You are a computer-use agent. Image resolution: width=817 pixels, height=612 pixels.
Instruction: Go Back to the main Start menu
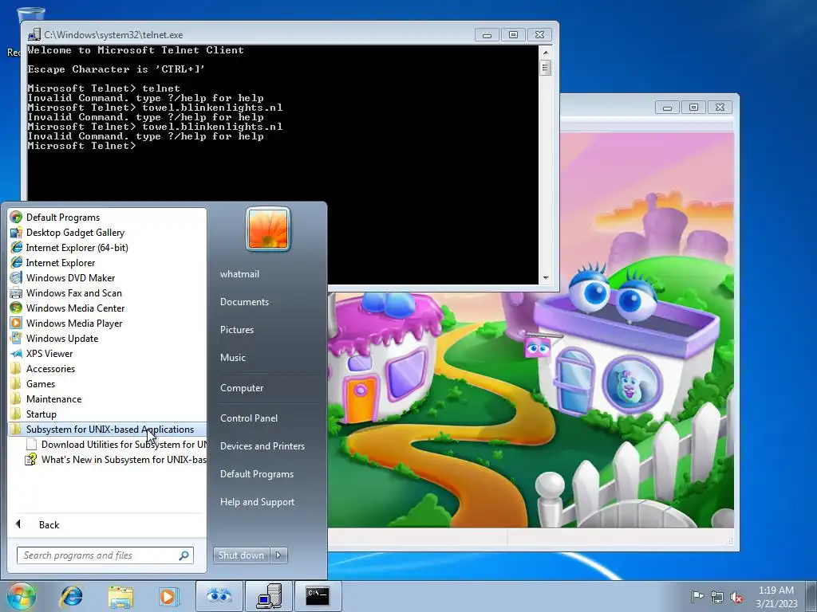(x=49, y=525)
